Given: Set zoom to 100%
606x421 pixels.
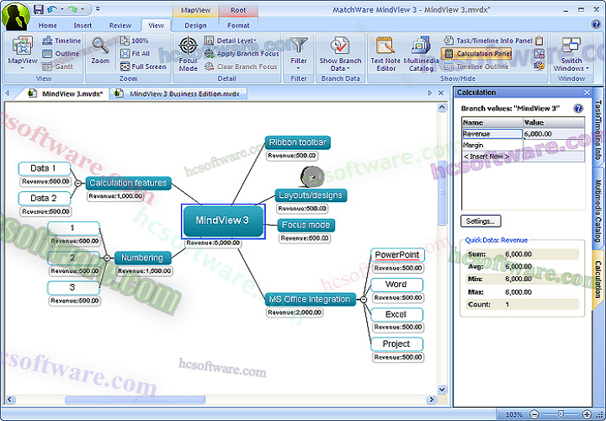Looking at the screenshot, I should pos(135,40).
